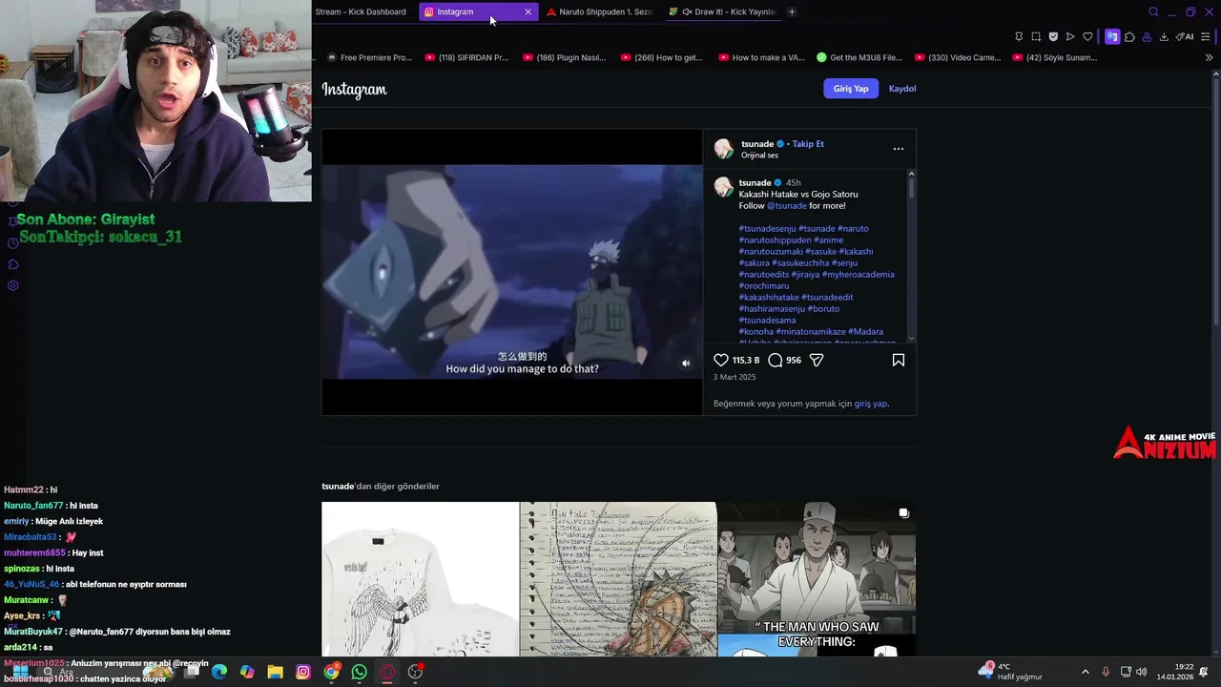Click the #myheroacademia hashtag

pyautogui.click(x=859, y=275)
